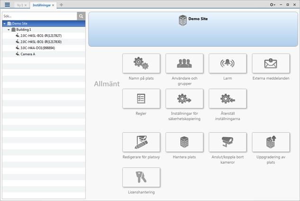The width and height of the screenshot is (300, 201).
Task: Open the Regler checklist icon tile
Action: pos(141,99)
